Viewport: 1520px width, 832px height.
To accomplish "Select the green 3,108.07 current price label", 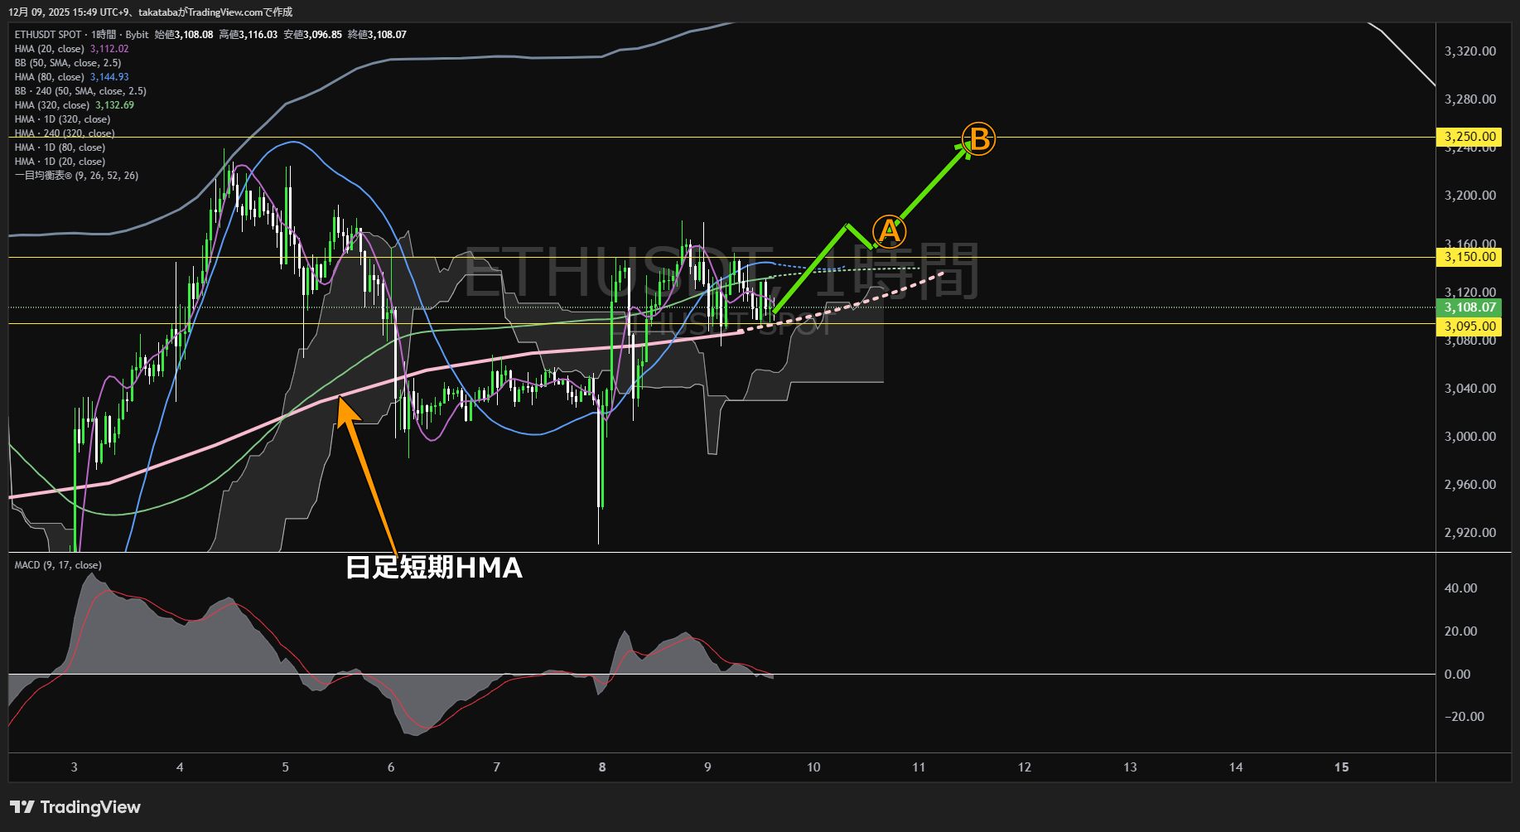I will click(x=1469, y=307).
